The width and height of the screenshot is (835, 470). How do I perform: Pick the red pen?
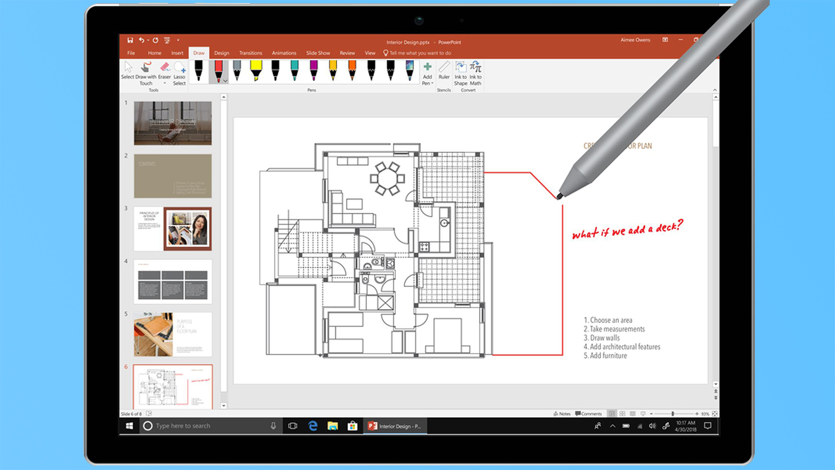tap(218, 71)
